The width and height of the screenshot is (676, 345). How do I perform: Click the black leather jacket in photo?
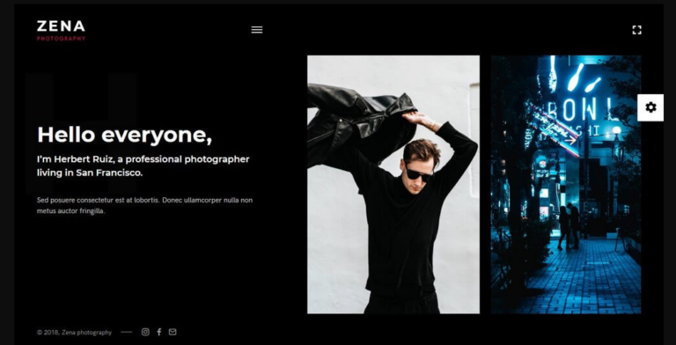coord(358,123)
